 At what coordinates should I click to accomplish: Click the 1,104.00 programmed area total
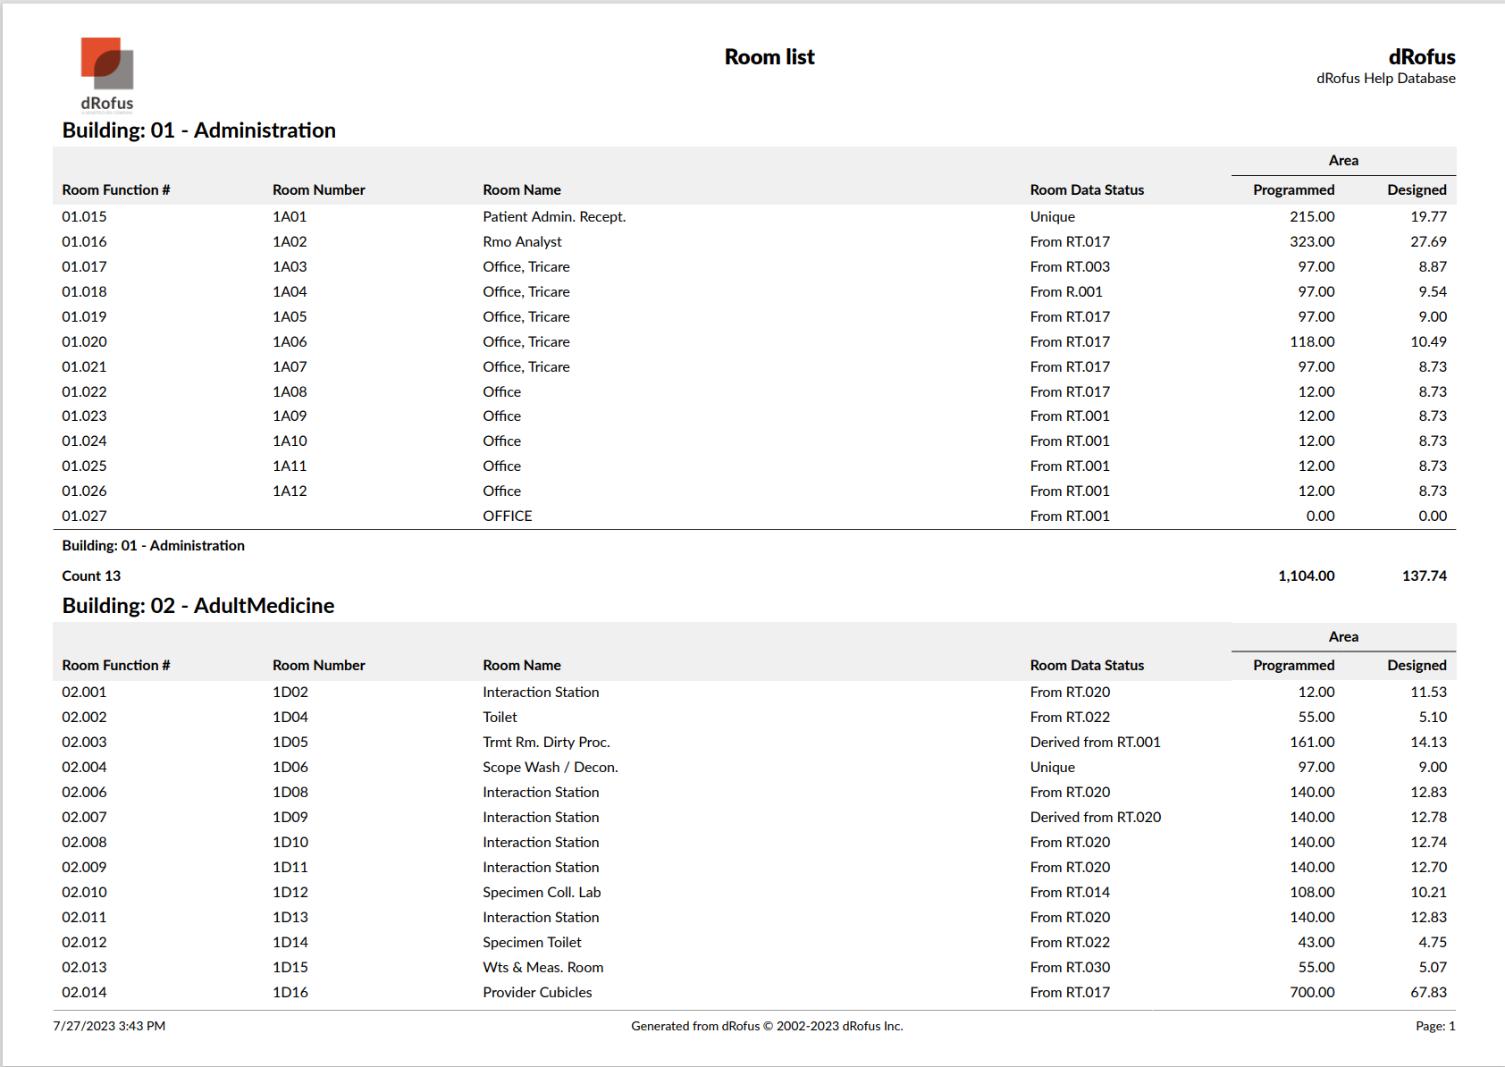pos(1306,576)
